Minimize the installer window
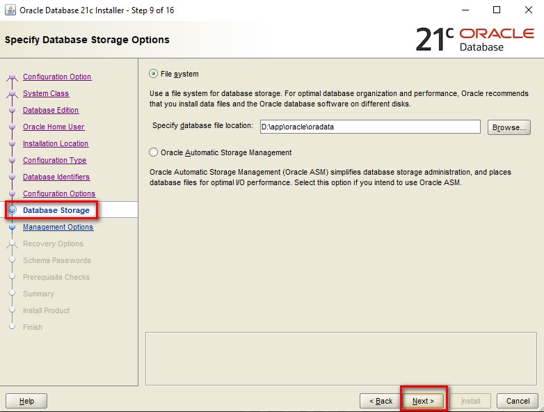 pyautogui.click(x=465, y=10)
